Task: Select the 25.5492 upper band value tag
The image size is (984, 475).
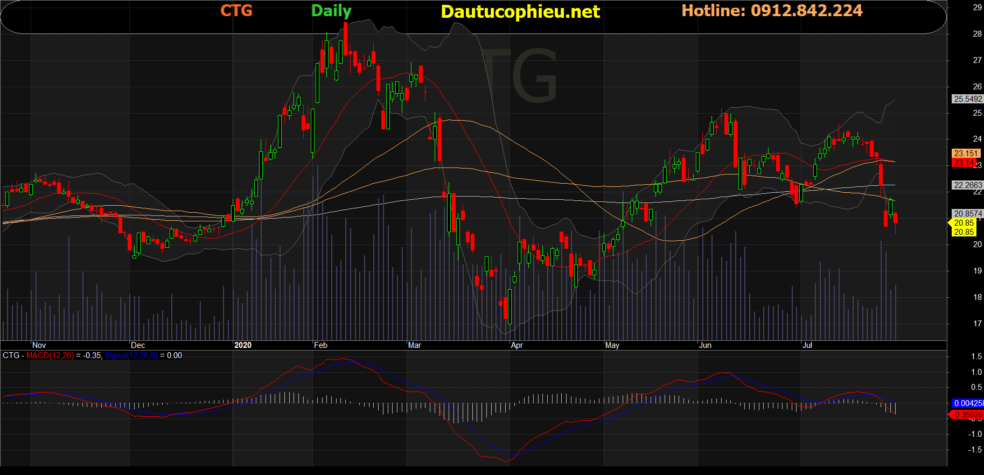Action: [968, 99]
